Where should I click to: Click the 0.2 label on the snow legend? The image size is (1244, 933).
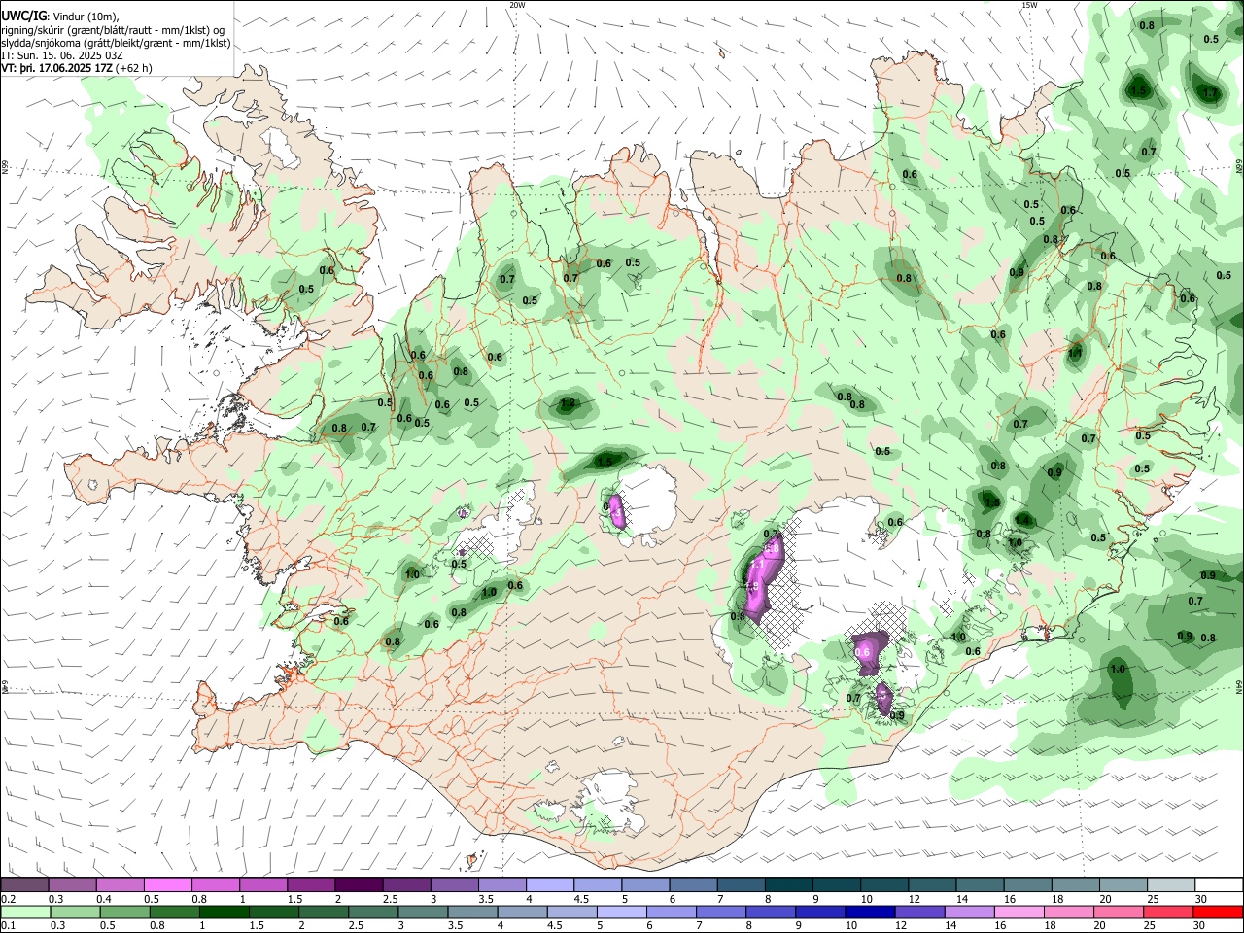(8, 899)
